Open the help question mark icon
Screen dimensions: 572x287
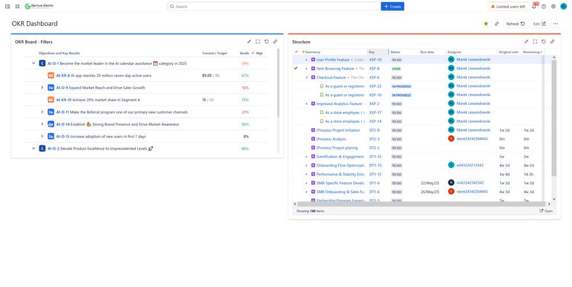pos(543,6)
